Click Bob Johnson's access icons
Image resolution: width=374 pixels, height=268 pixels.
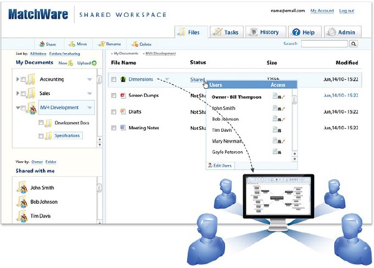[x=279, y=119]
